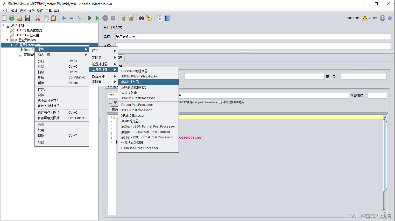
Task: Select 保存节点为图片 in the context menu
Action: [62, 113]
